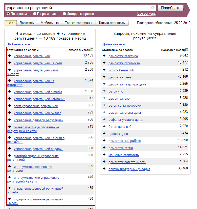Screen dimensions: 197x209
Task: Select the 'По словам' radio button
Action: (x=8, y=14)
